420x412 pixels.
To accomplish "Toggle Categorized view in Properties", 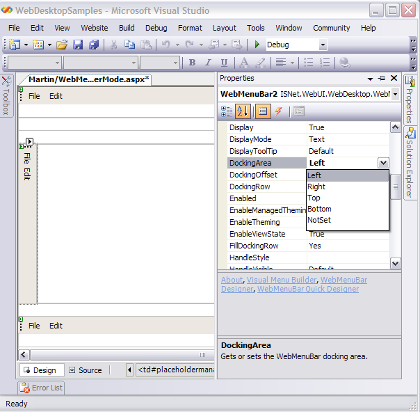I will (x=227, y=111).
